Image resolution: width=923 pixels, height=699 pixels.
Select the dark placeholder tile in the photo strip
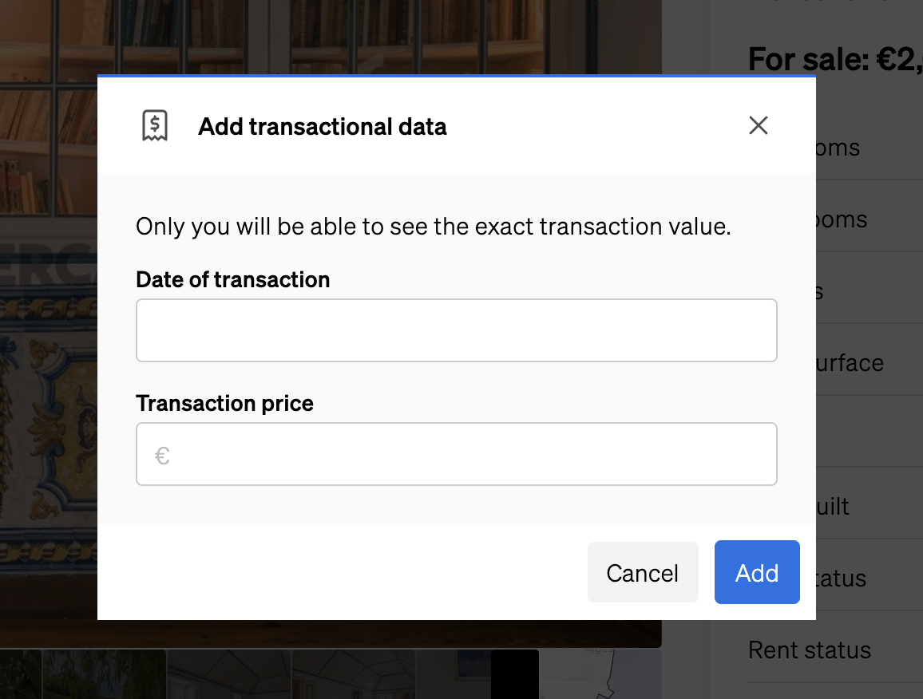coord(515,674)
